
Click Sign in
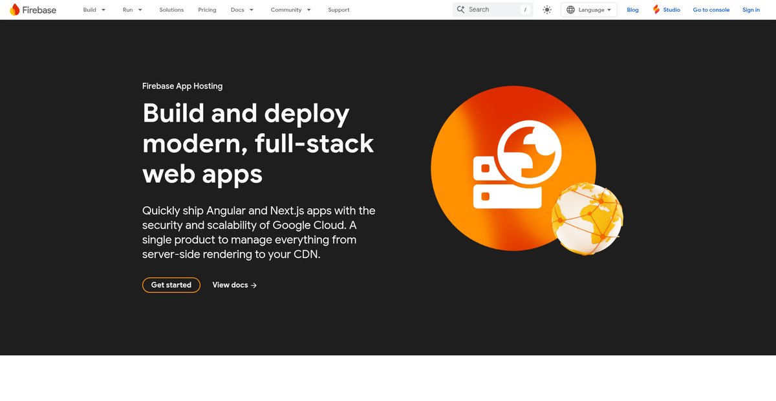click(751, 10)
